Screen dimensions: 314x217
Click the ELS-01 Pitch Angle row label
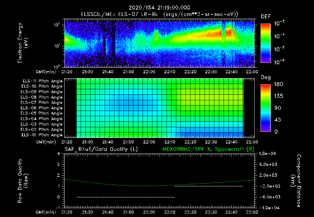pos(42,135)
